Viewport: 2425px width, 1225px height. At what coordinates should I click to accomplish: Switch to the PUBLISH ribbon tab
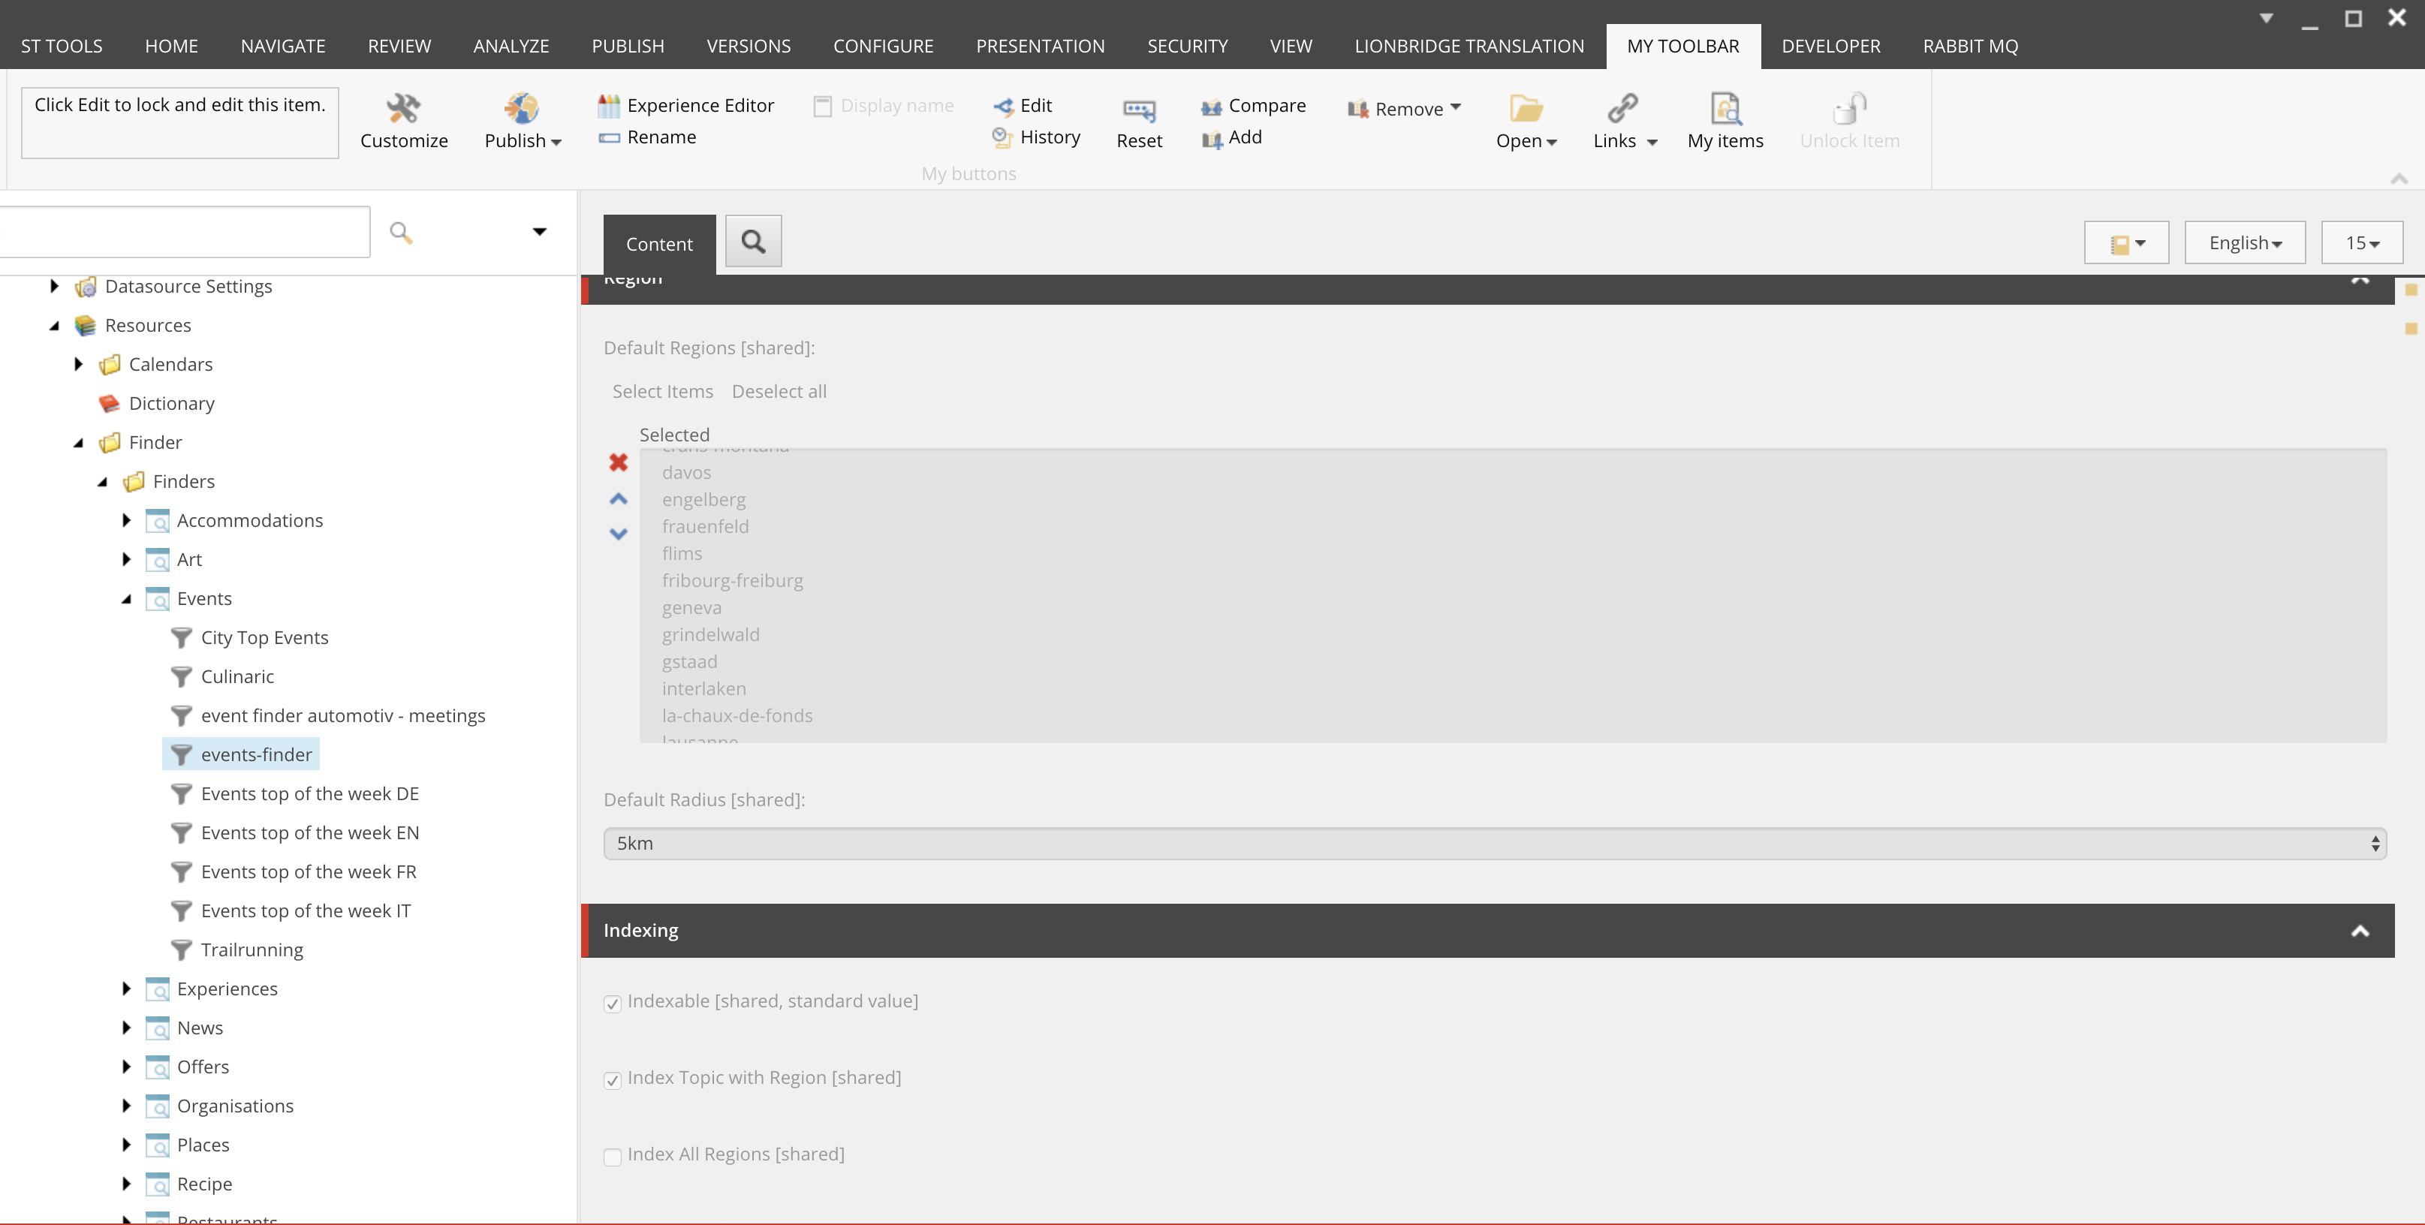pyautogui.click(x=628, y=46)
